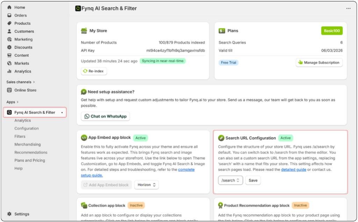
Task: Click the Customers person icon
Action: [x=9, y=31]
